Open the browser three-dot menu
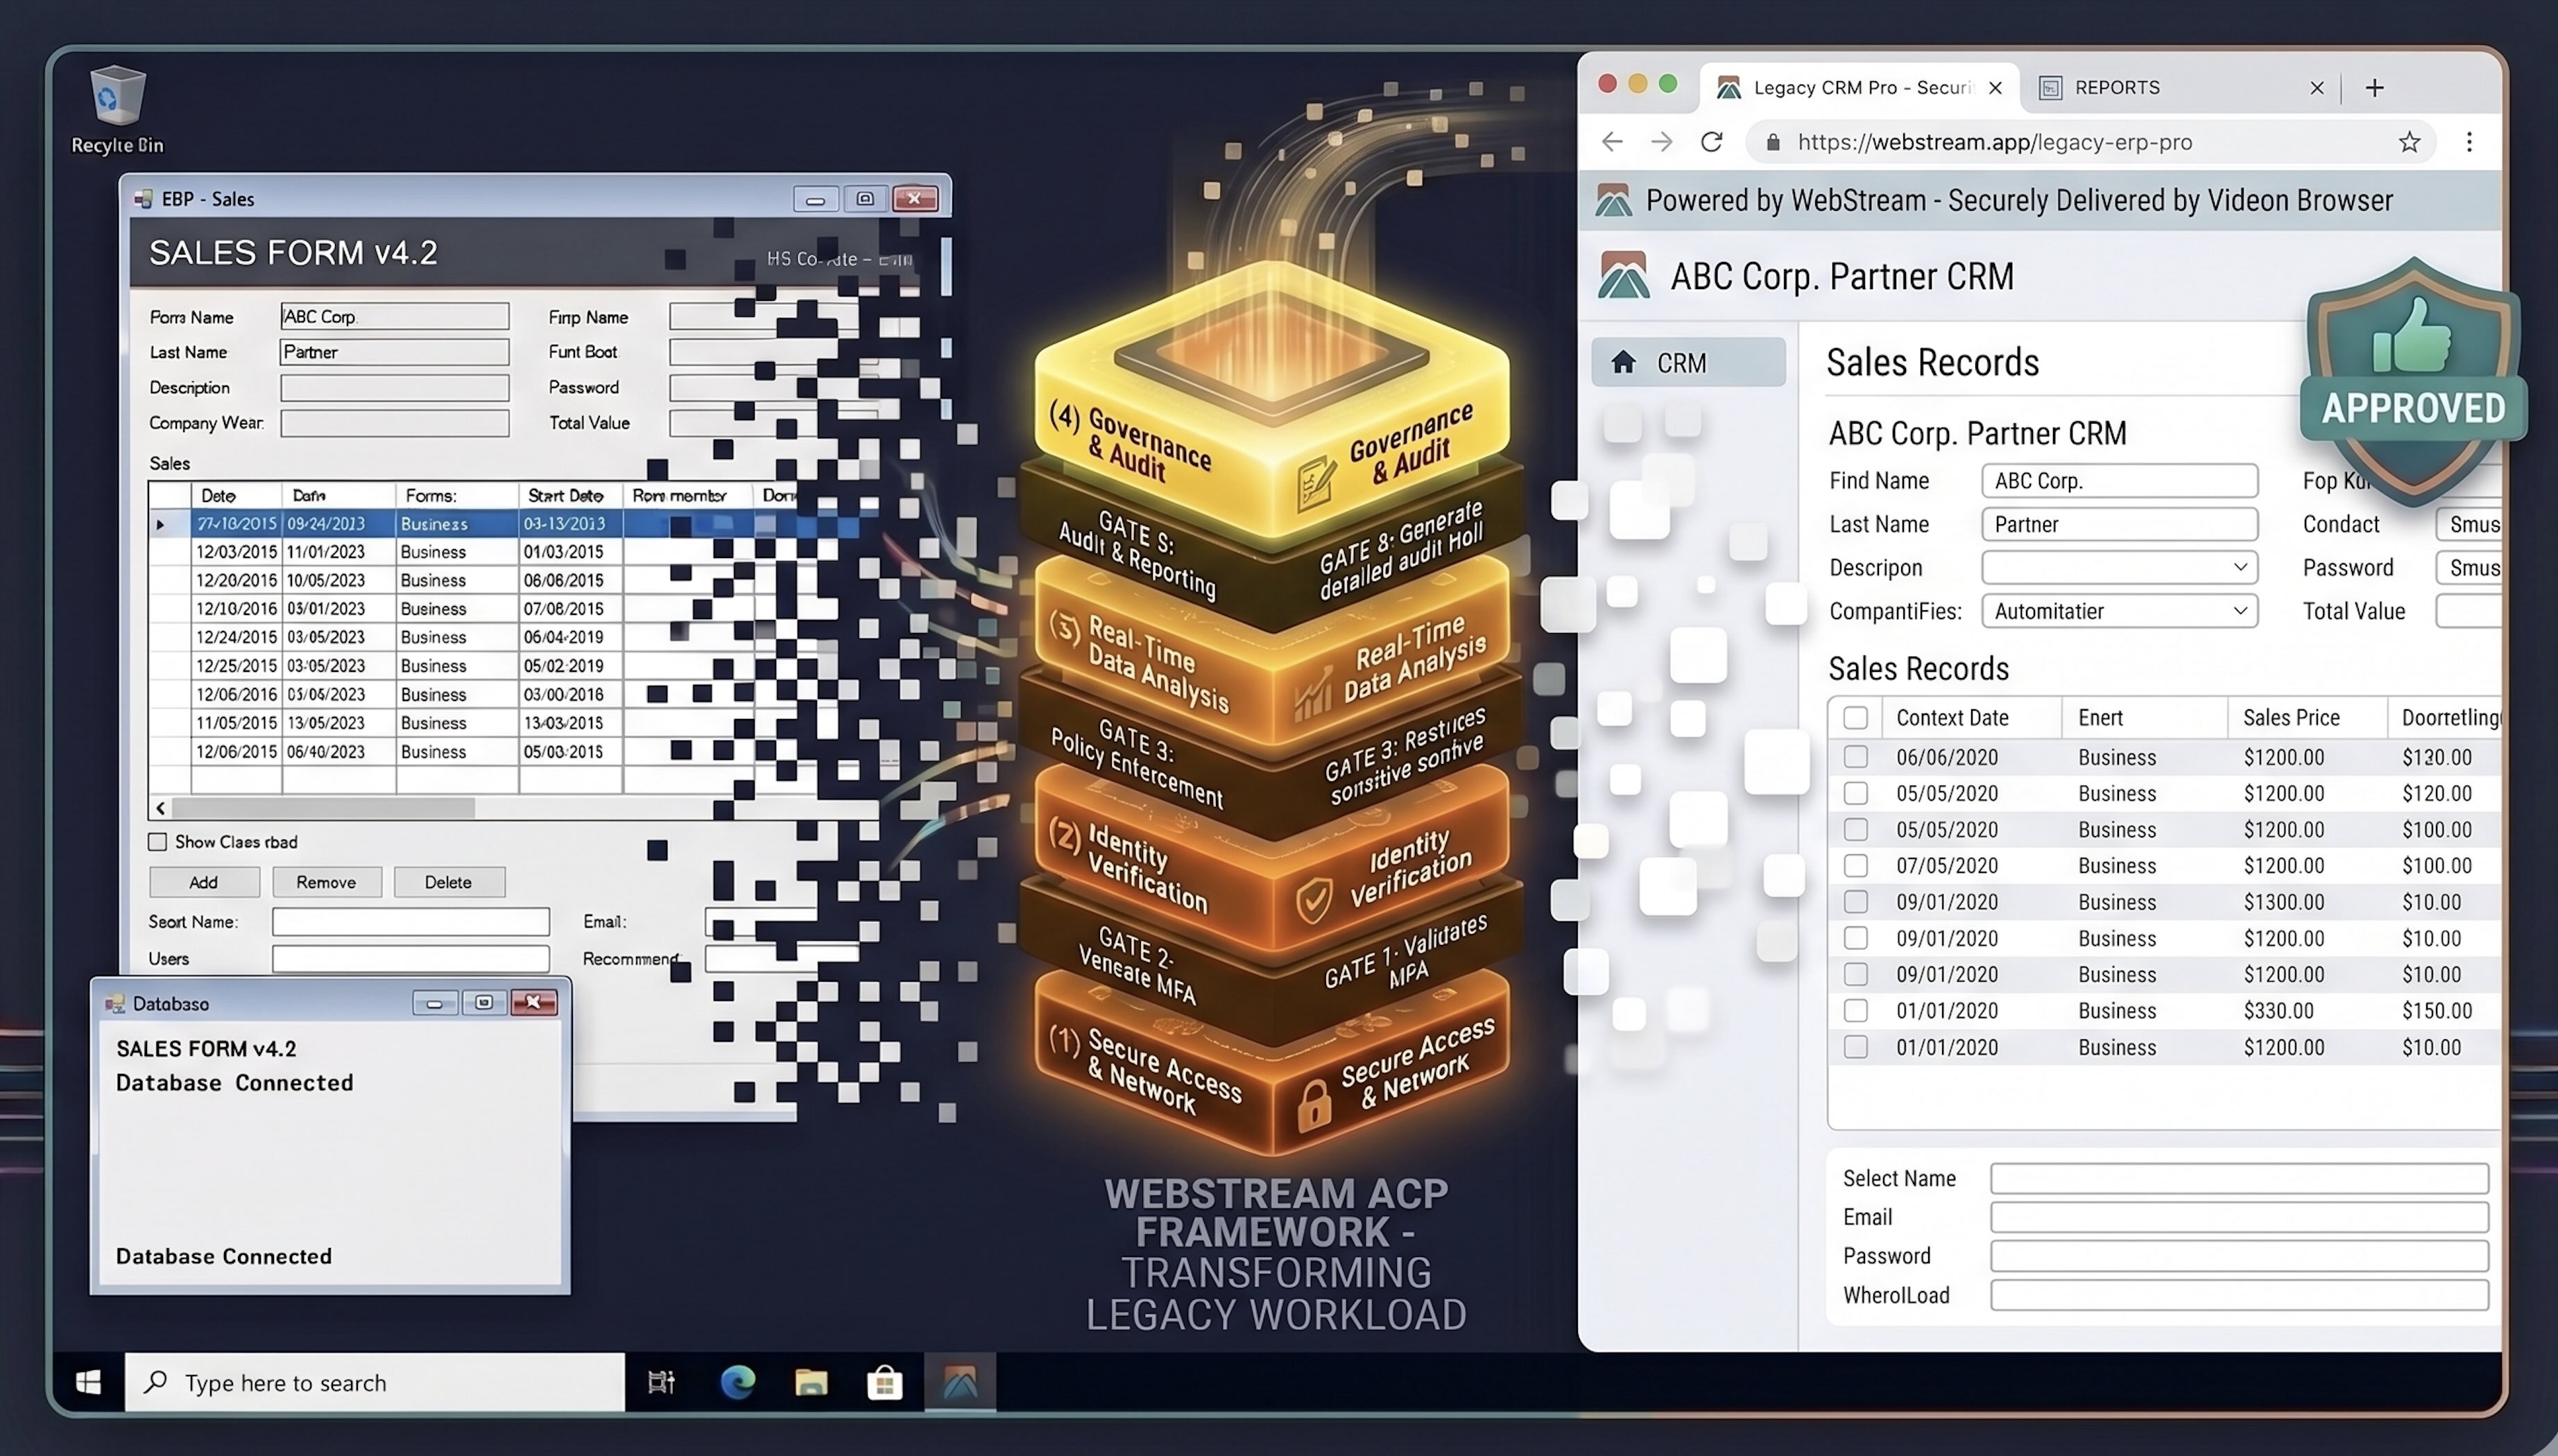The height and width of the screenshot is (1456, 2558). click(x=2469, y=142)
